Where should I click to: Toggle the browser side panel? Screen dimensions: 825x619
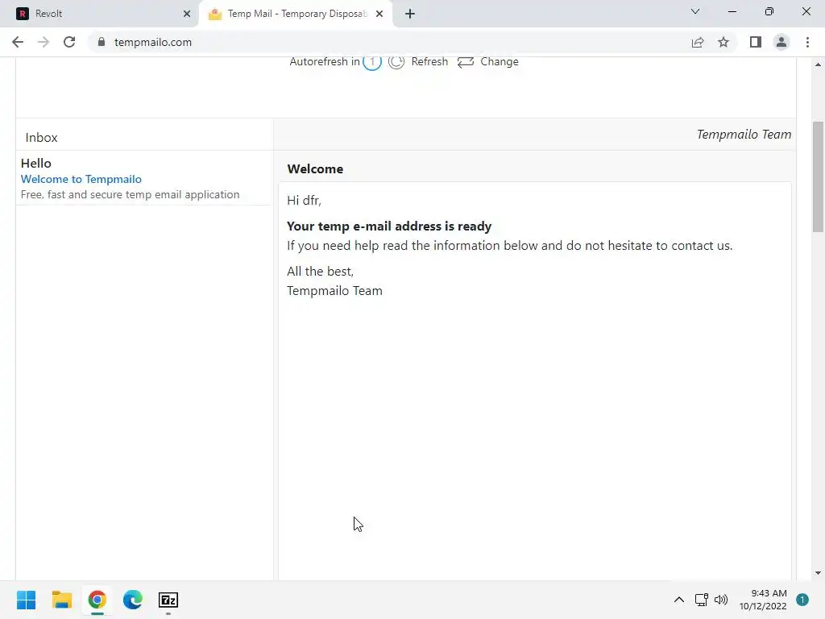756,42
